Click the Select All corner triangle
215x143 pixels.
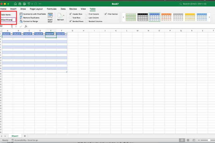pyautogui.click(x=1, y=31)
